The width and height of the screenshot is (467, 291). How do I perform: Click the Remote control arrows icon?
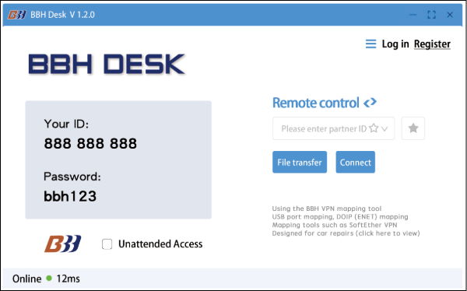370,103
